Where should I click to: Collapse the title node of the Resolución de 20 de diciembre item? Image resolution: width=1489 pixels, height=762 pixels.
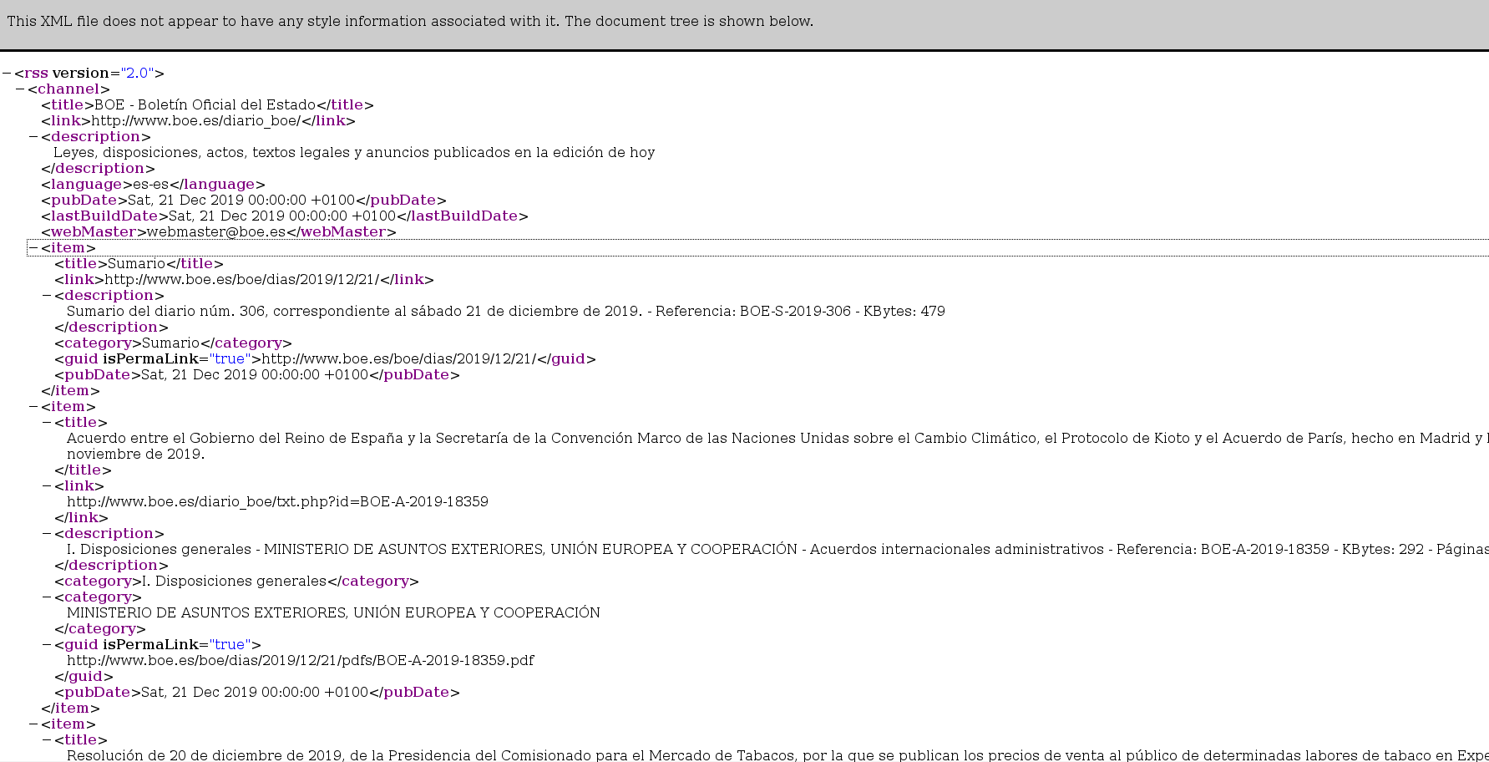pos(47,740)
